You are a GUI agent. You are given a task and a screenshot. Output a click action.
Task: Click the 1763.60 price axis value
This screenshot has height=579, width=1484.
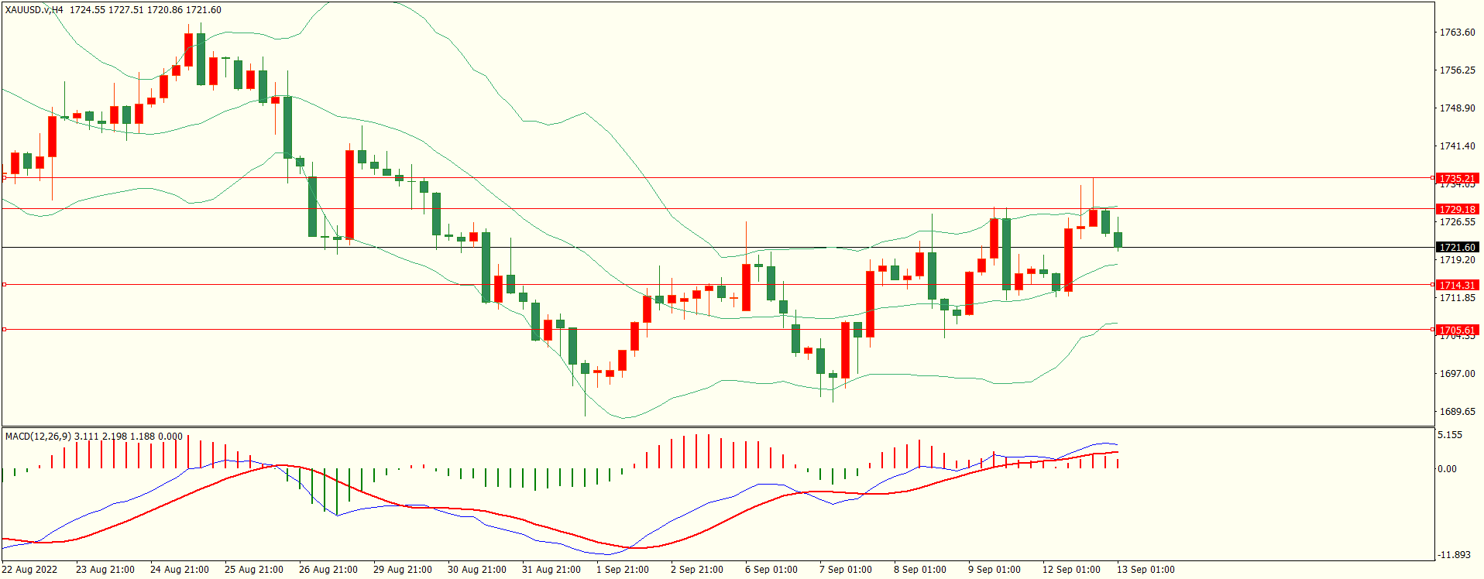point(1457,33)
